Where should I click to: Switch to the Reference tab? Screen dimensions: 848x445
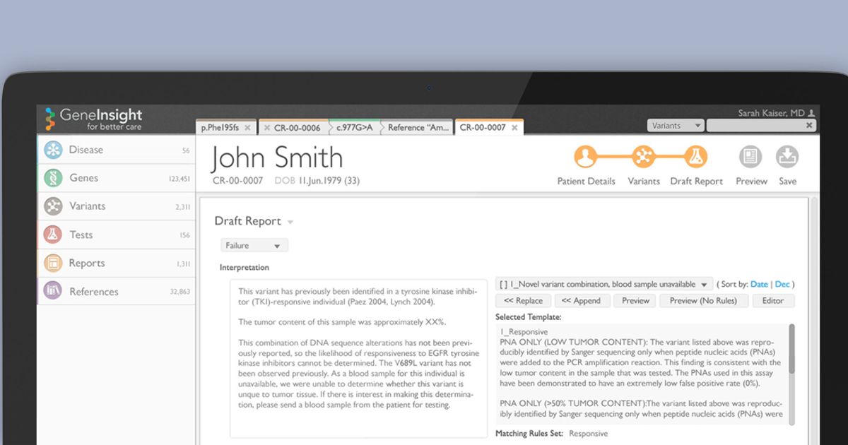tap(417, 128)
